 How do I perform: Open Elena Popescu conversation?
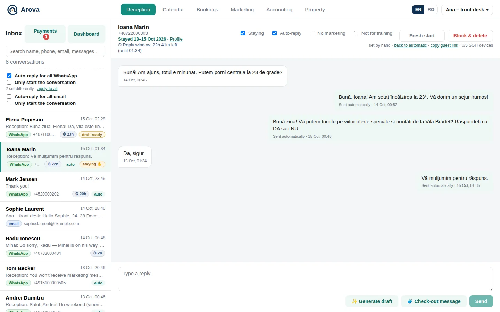coord(55,127)
